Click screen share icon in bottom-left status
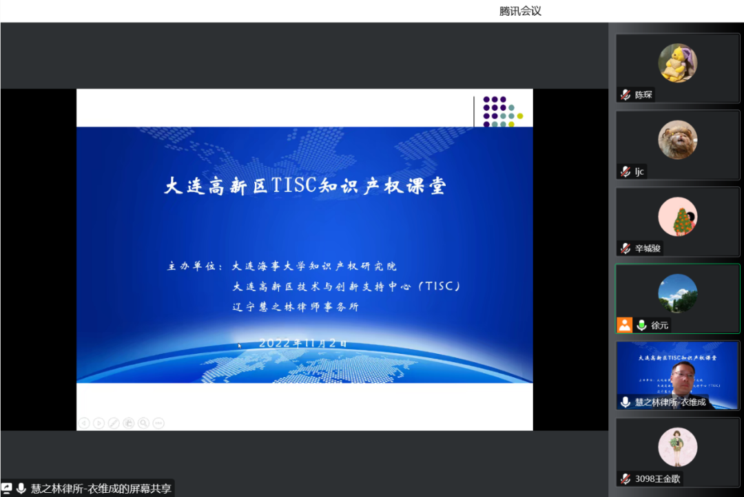The image size is (744, 497). click(x=7, y=489)
